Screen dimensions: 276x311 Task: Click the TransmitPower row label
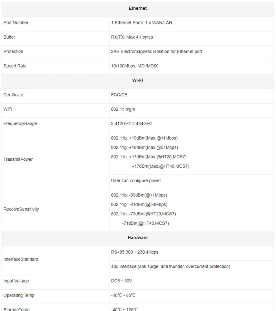pyautogui.click(x=18, y=159)
